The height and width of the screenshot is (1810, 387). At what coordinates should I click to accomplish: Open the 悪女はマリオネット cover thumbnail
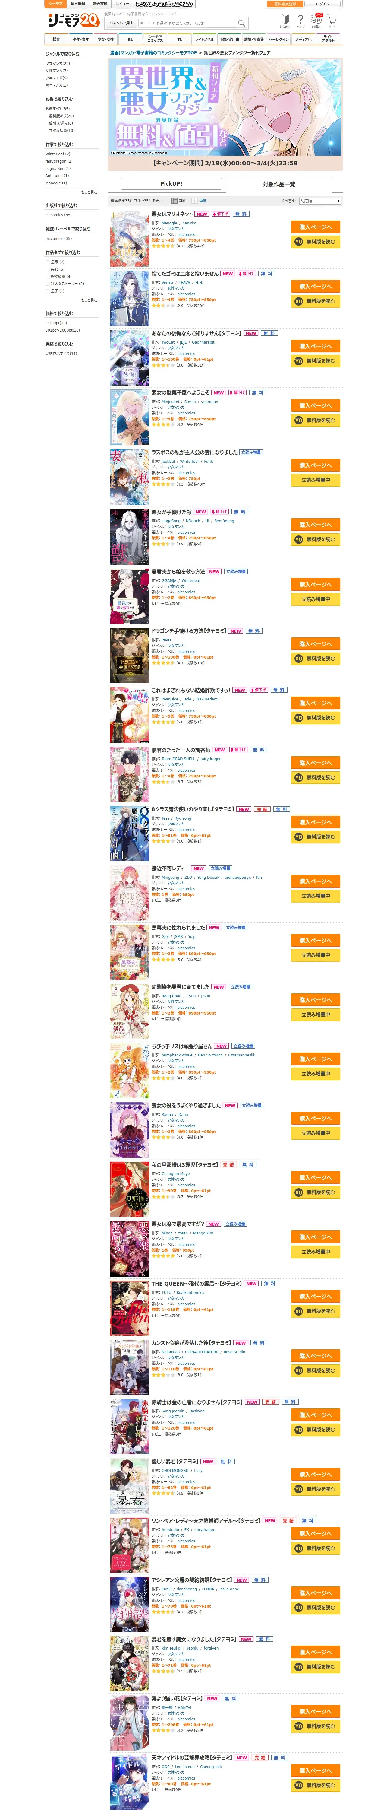pyautogui.click(x=129, y=238)
